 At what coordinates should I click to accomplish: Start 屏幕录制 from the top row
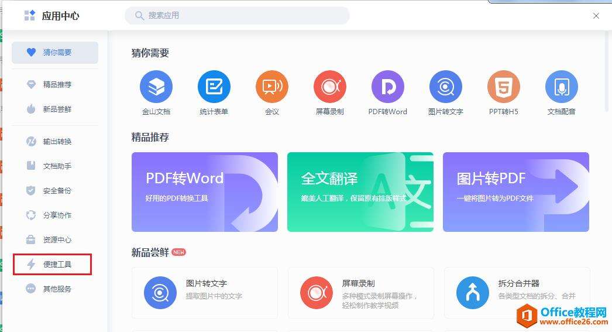tap(330, 87)
